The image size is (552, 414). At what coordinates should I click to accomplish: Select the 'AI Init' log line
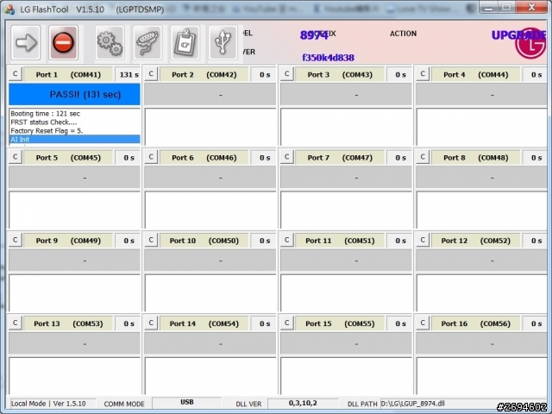coord(74,140)
